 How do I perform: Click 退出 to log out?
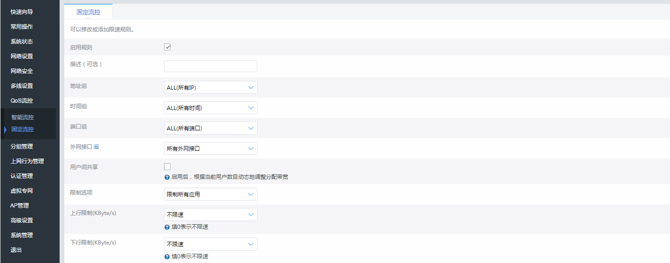pos(16,250)
